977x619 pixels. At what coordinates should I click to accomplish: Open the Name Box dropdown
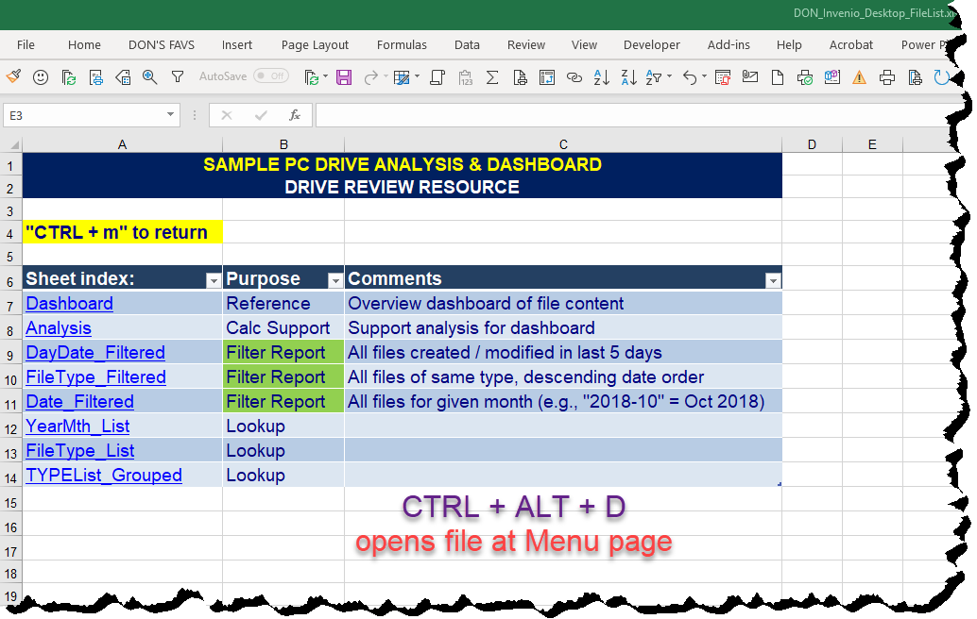point(172,114)
